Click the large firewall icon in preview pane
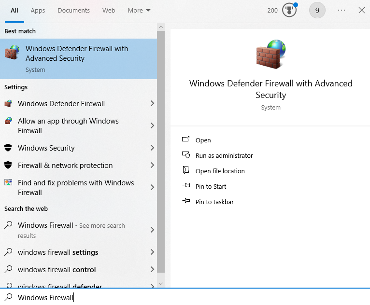 tap(271, 54)
